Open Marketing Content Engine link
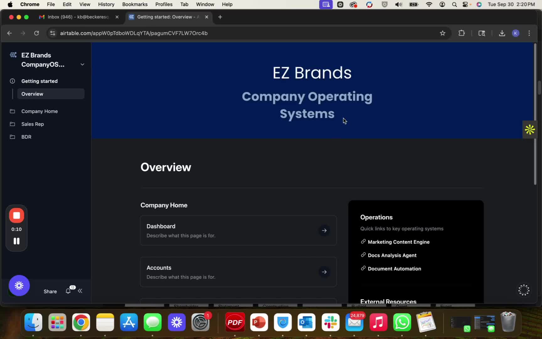Image resolution: width=542 pixels, height=339 pixels. tap(398, 242)
